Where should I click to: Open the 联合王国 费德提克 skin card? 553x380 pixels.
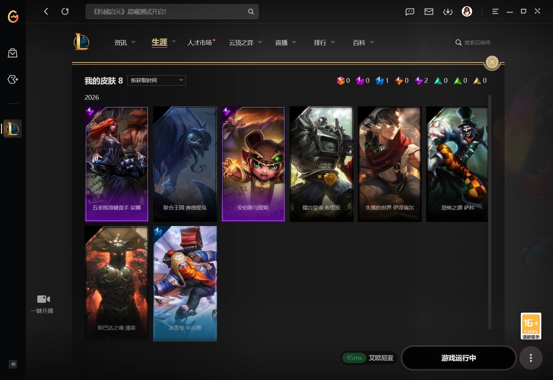(185, 164)
